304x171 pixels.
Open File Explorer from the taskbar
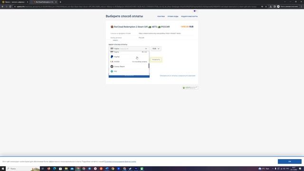(x=66, y=169)
